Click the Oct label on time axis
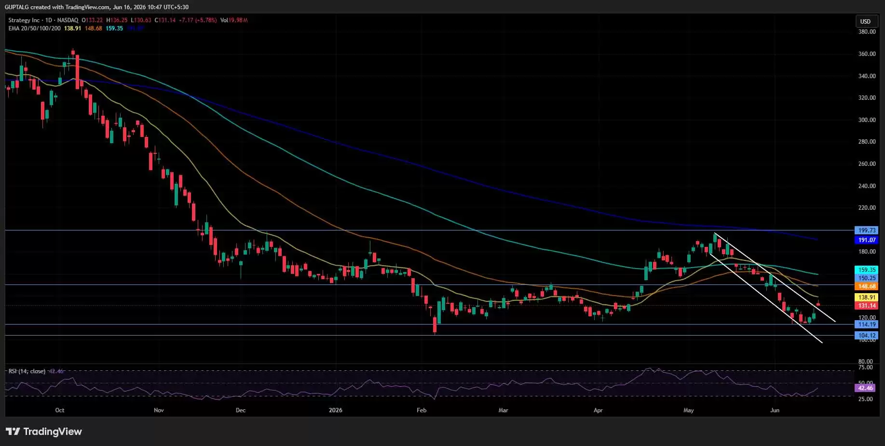The image size is (885, 446). (x=60, y=410)
